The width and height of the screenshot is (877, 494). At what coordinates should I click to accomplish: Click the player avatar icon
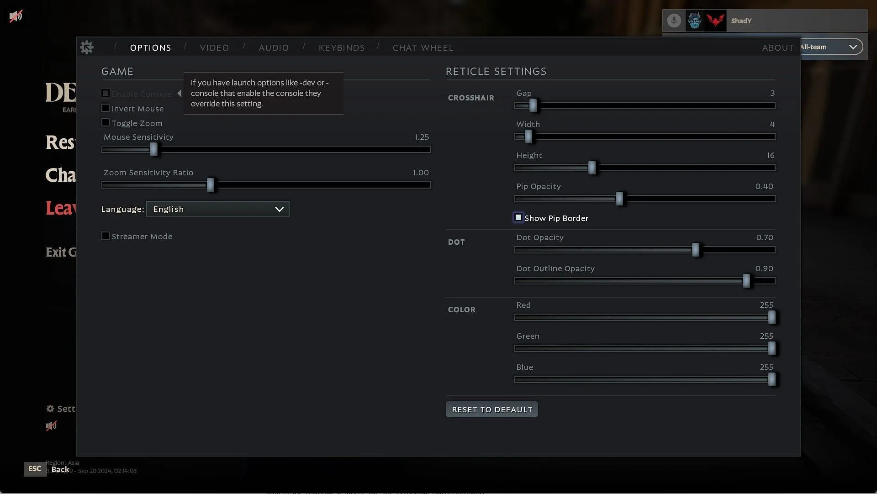pos(695,21)
